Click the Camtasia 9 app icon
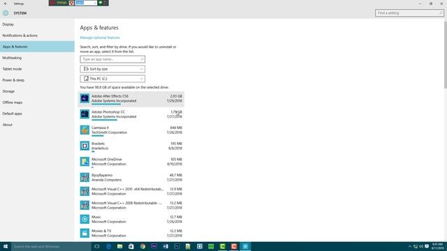This screenshot has width=447, height=251. [85, 130]
